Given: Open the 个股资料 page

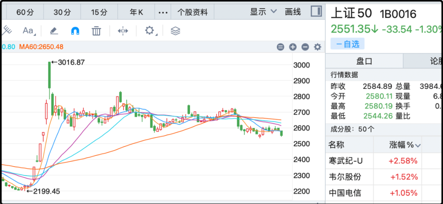Looking at the screenshot, I should click(x=192, y=12).
